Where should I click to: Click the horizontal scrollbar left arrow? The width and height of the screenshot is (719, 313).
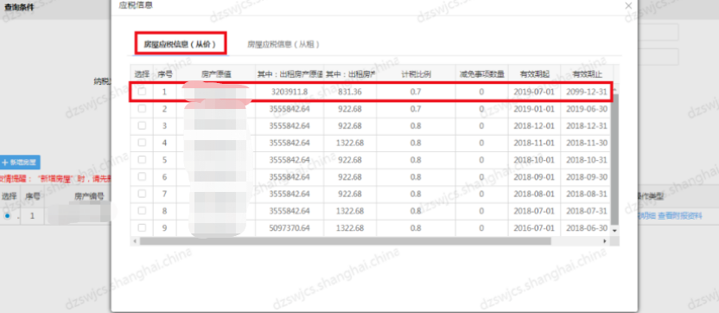(x=134, y=241)
